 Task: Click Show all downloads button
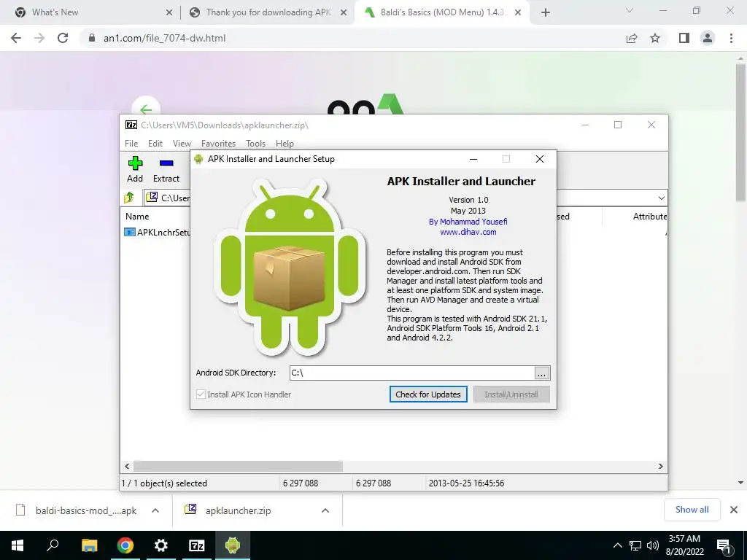692,510
